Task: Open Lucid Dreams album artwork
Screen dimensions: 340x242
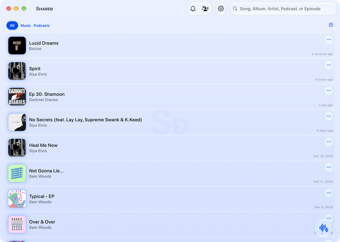Action: coord(17,45)
